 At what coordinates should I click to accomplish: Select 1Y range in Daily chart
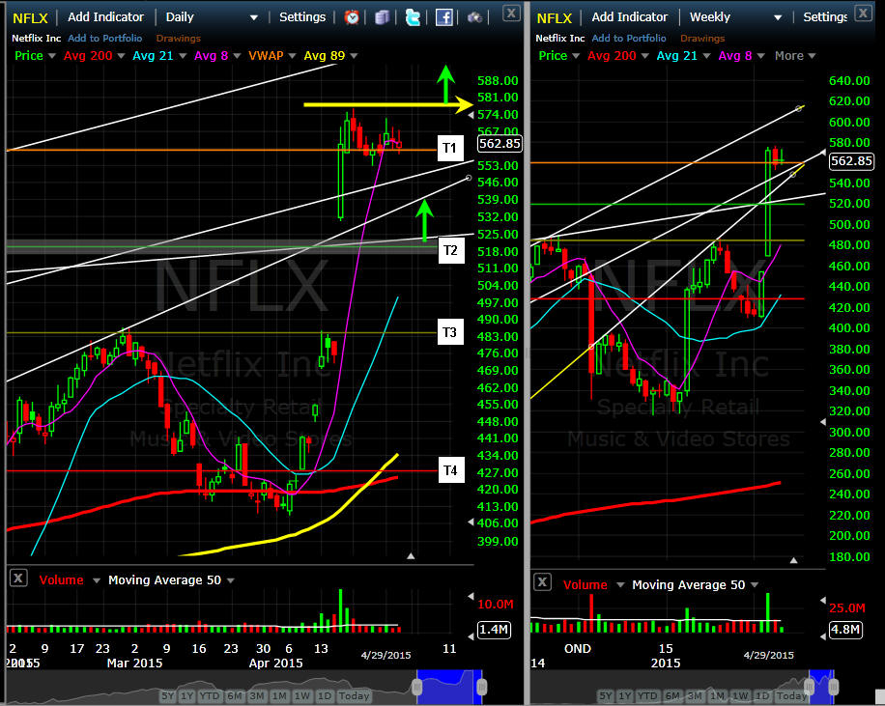click(x=186, y=695)
